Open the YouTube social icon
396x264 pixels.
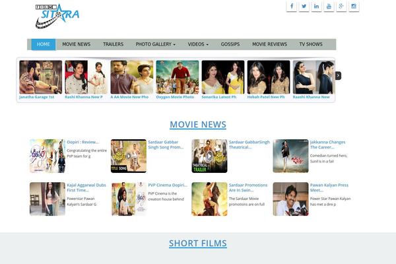click(329, 7)
